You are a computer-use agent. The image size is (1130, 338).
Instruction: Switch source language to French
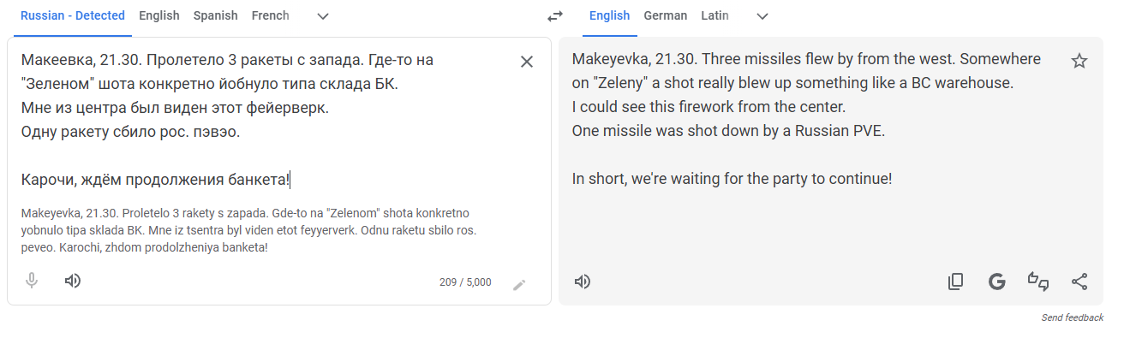pos(271,15)
